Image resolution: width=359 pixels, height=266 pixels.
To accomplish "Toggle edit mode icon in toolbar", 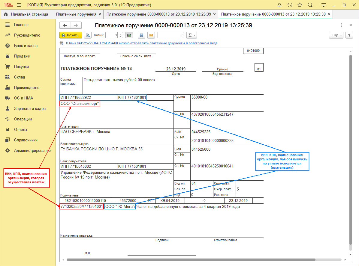I will 129,35.
